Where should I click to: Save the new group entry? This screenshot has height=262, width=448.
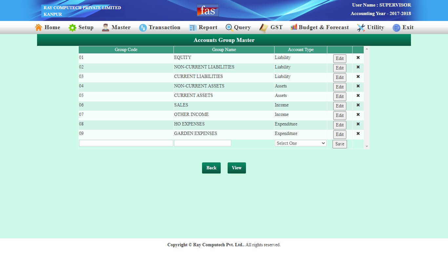click(340, 144)
